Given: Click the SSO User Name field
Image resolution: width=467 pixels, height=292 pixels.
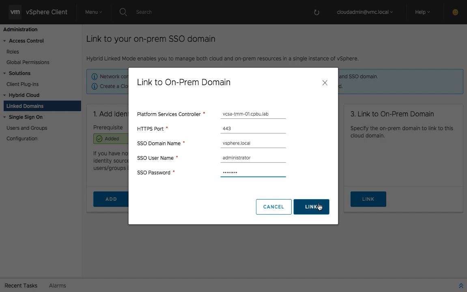Looking at the screenshot, I should click(x=253, y=158).
